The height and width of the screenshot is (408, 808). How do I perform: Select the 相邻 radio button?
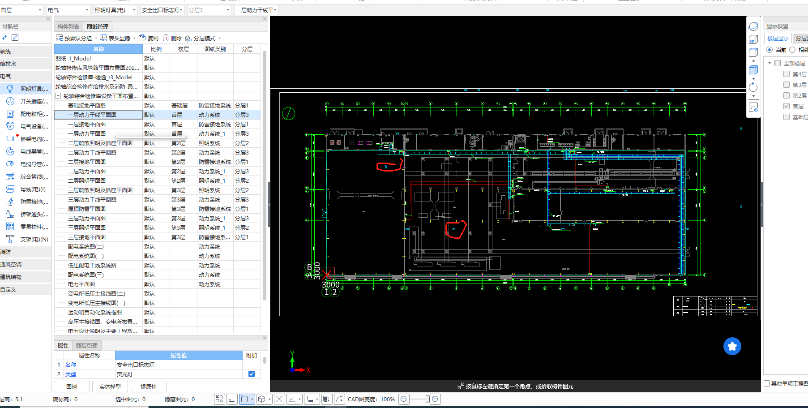[x=792, y=50]
